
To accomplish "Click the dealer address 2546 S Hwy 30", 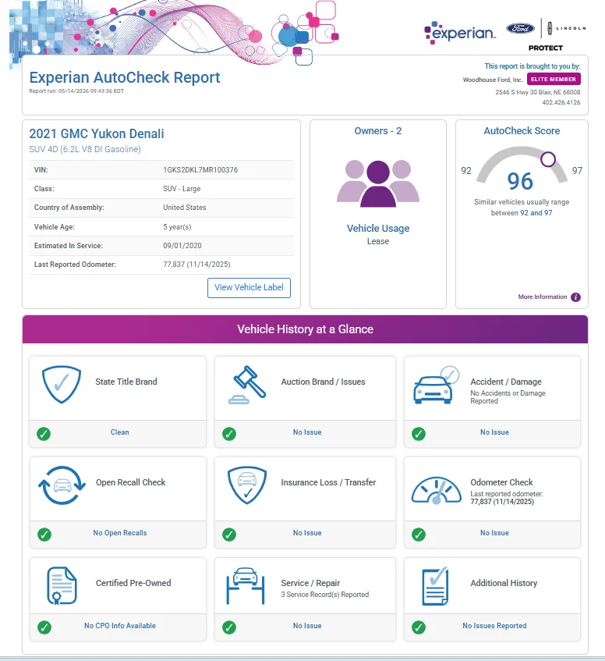I will coord(538,92).
